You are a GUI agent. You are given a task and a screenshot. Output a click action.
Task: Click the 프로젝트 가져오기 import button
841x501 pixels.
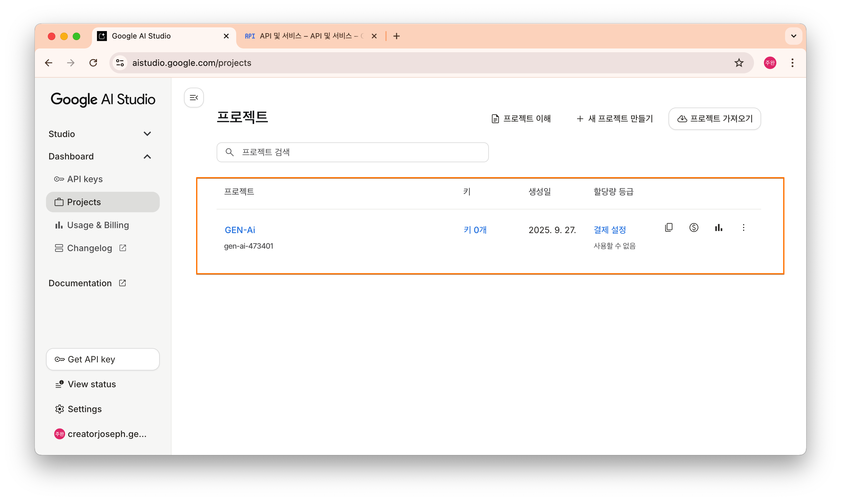[715, 118]
